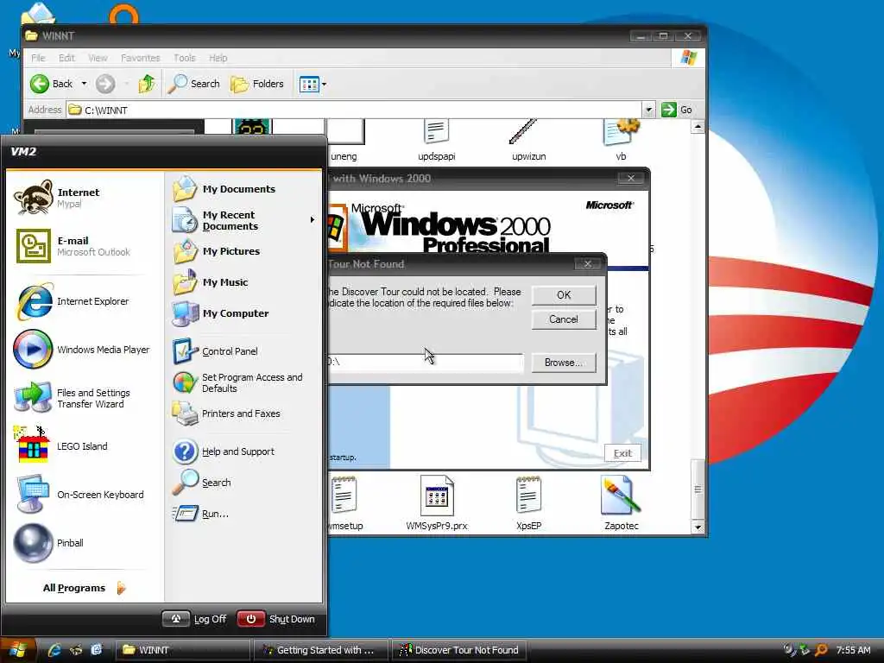884x663 pixels.
Task: Switch to Discover Tour Not Found taskbar button
Action: [x=459, y=650]
